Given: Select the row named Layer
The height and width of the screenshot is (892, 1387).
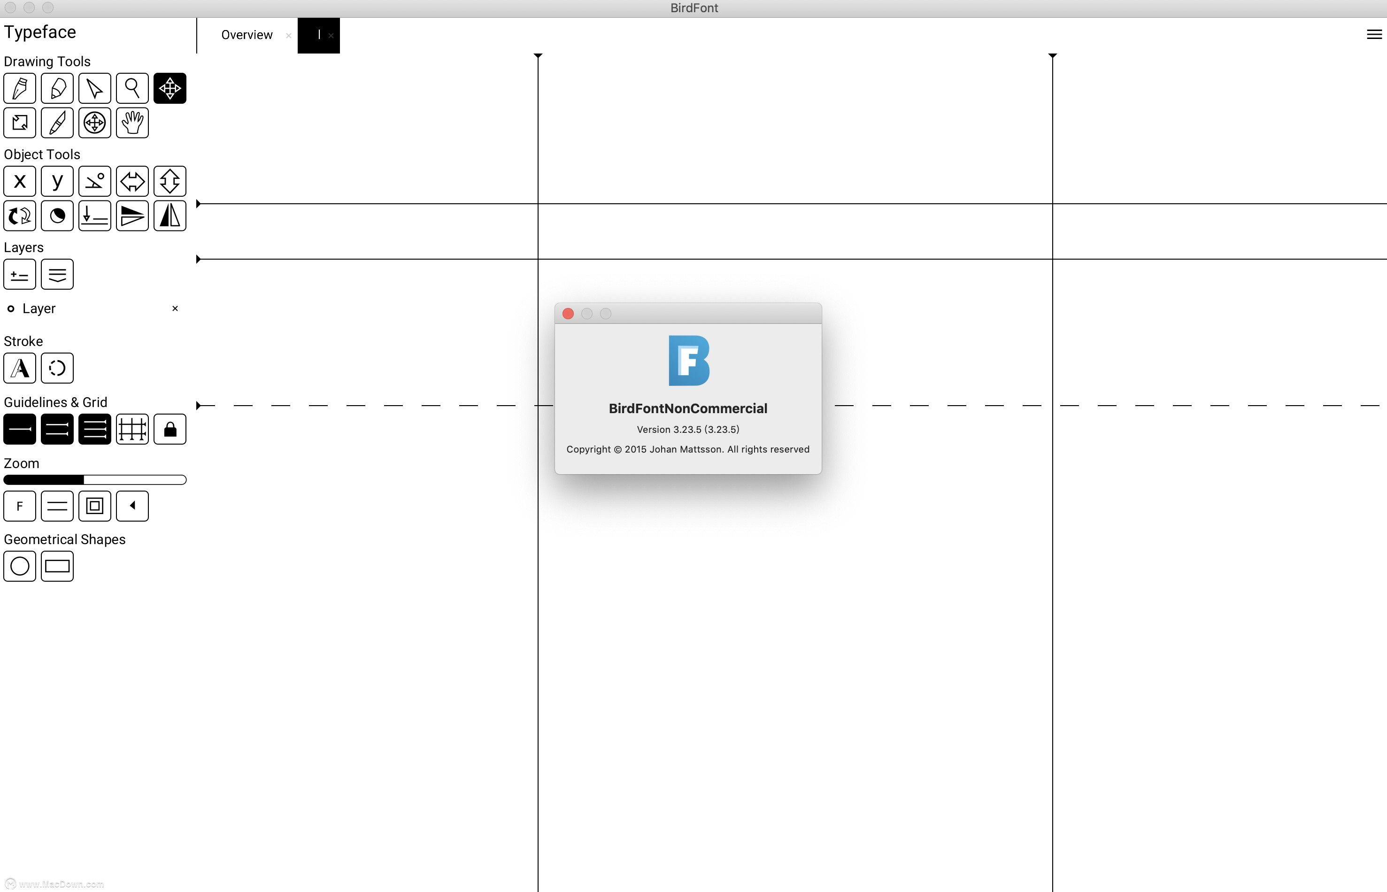Looking at the screenshot, I should click(94, 309).
